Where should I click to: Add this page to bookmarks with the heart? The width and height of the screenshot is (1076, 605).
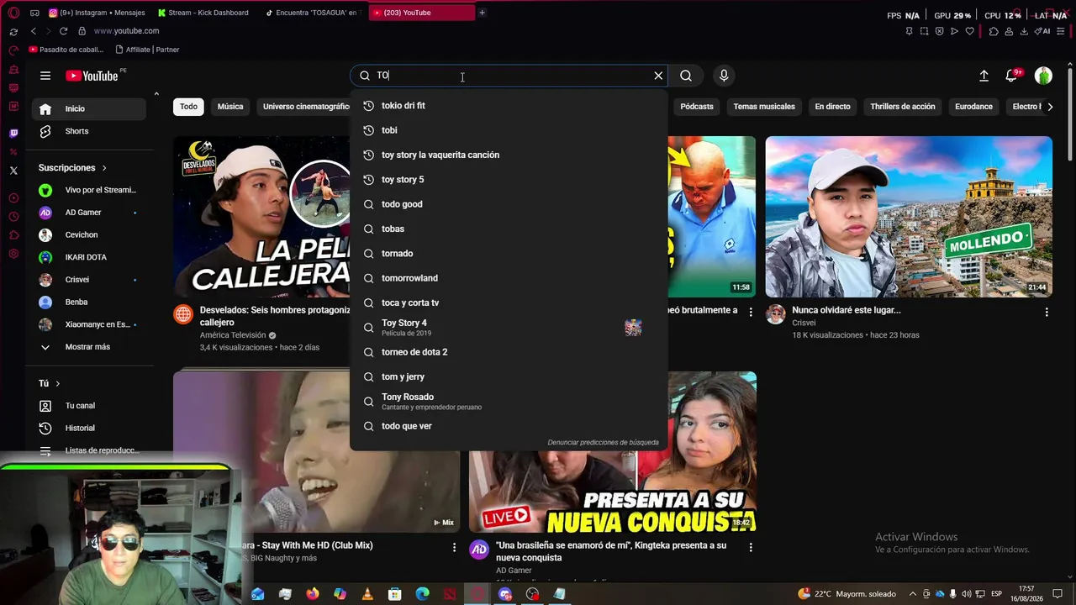click(x=969, y=31)
